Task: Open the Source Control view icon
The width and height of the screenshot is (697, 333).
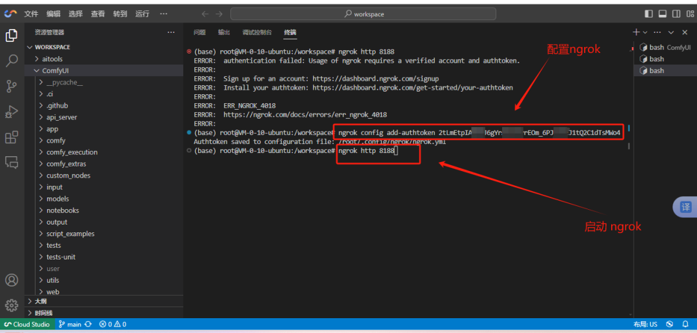Action: [12, 86]
